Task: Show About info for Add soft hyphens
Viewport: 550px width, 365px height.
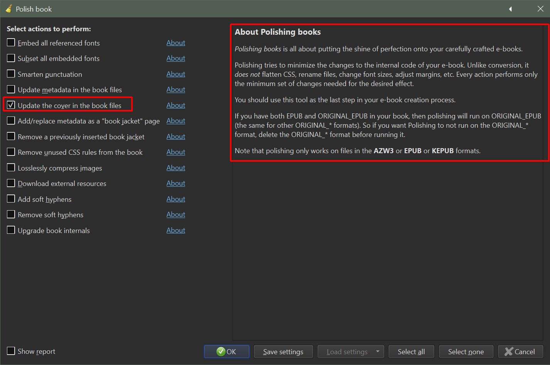Action: click(x=175, y=199)
